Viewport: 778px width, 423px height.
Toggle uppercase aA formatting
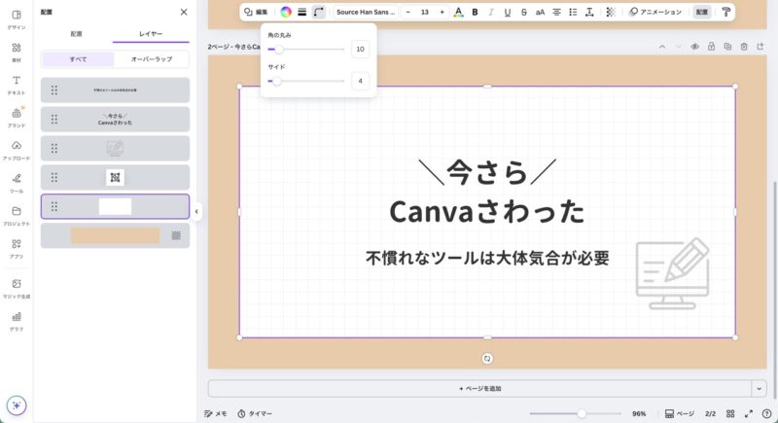tap(540, 12)
